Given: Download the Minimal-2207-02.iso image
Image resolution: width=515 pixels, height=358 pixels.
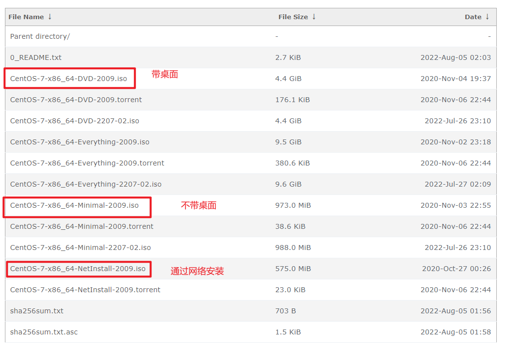Looking at the screenshot, I should pos(80,248).
